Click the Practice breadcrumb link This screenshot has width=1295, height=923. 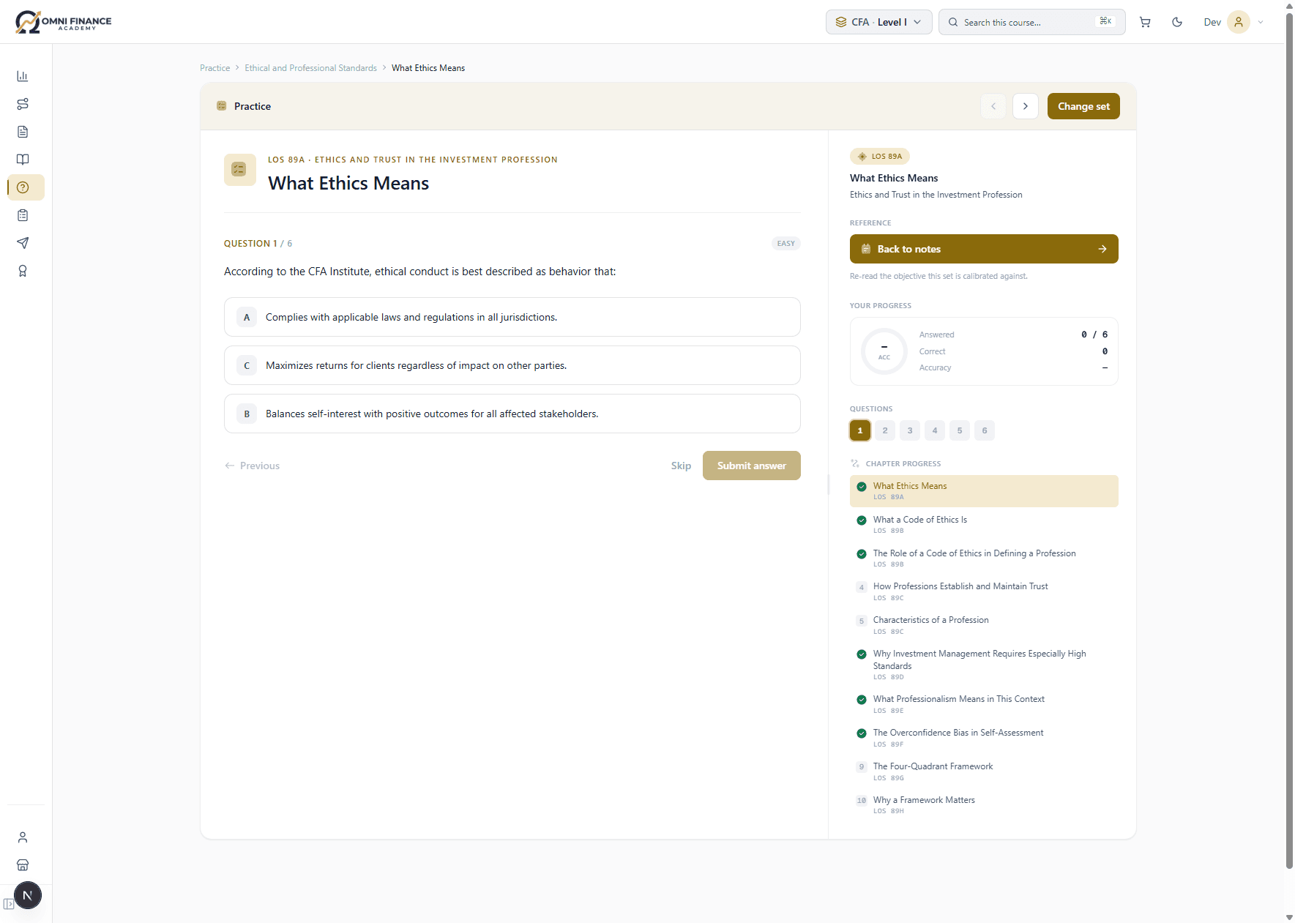(x=214, y=68)
